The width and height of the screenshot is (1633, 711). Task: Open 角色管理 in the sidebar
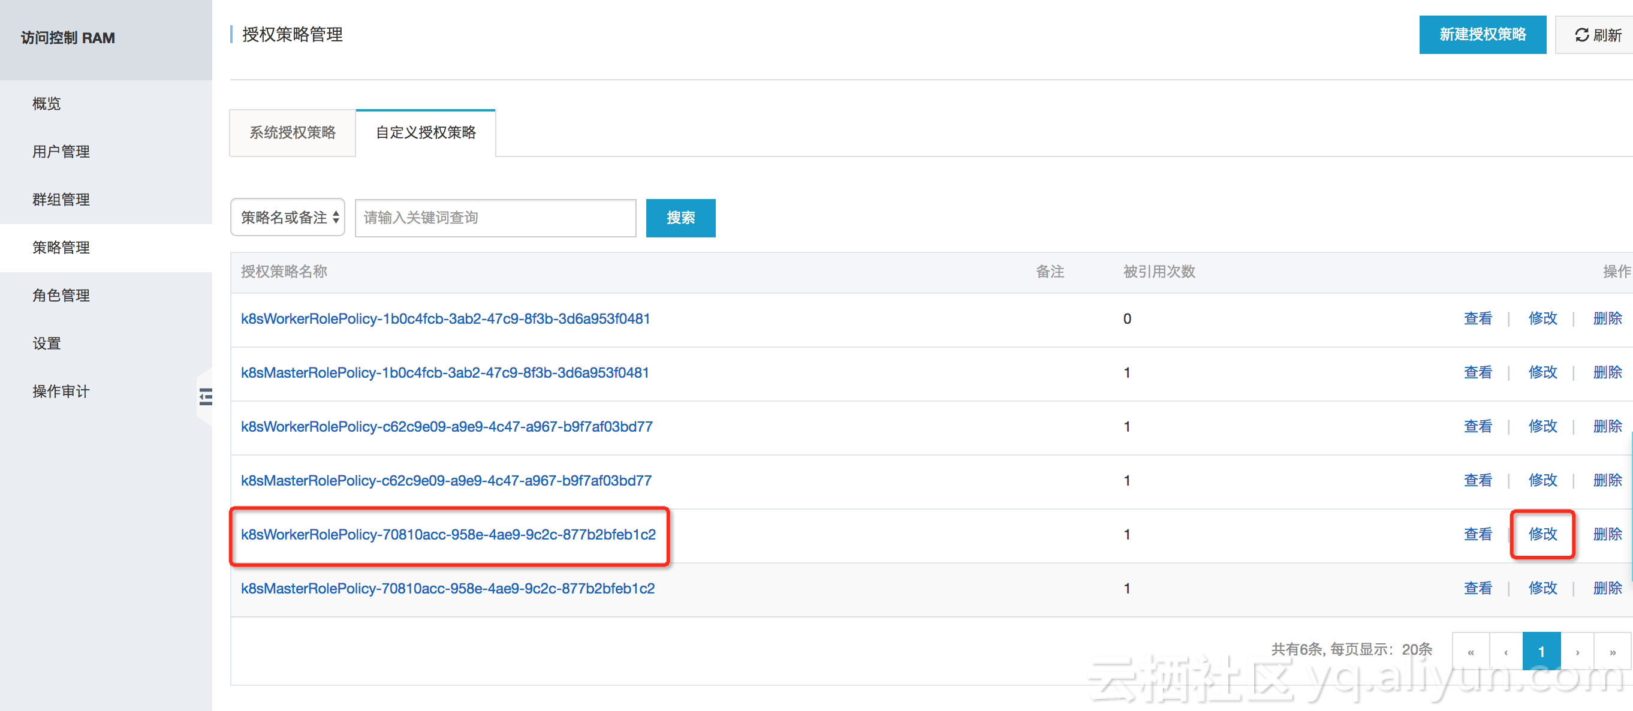coord(61,296)
